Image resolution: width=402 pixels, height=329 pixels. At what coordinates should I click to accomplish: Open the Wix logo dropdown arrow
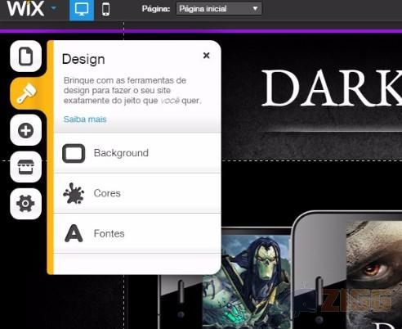54,8
